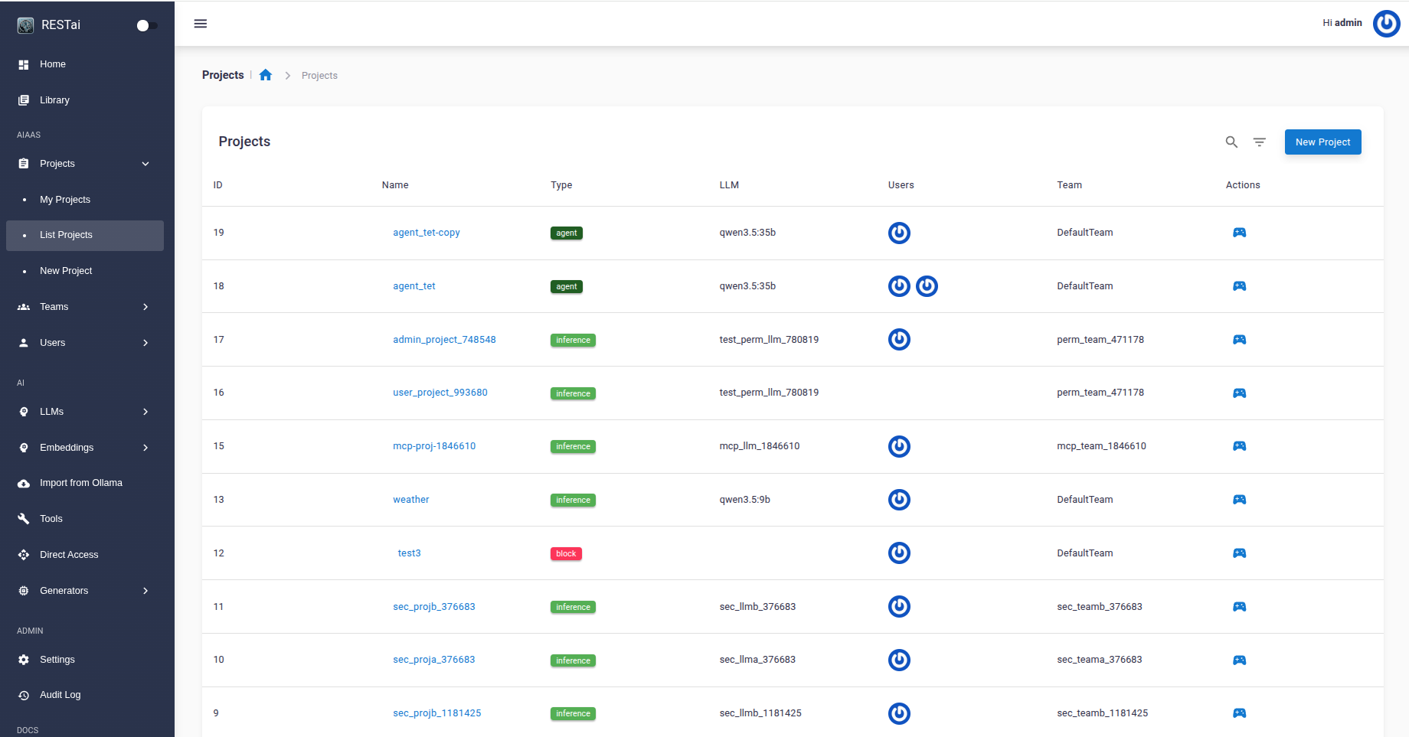Click the block type badge for test3
The image size is (1409, 737).
click(566, 554)
